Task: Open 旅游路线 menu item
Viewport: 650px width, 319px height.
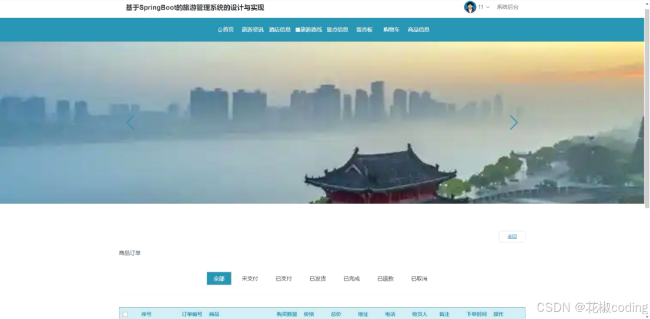Action: (x=309, y=30)
